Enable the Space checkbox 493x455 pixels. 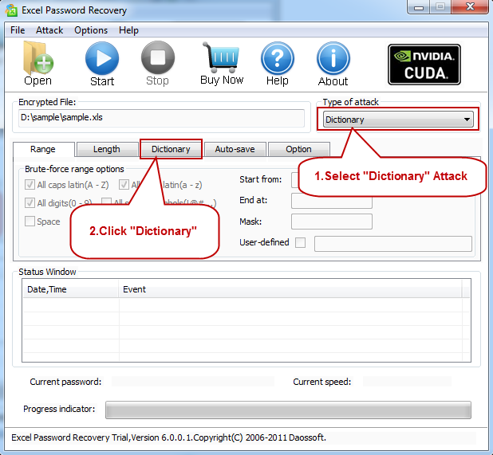coord(30,221)
